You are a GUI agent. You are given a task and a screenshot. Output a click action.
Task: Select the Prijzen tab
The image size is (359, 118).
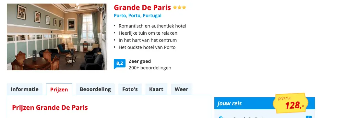coord(59,89)
